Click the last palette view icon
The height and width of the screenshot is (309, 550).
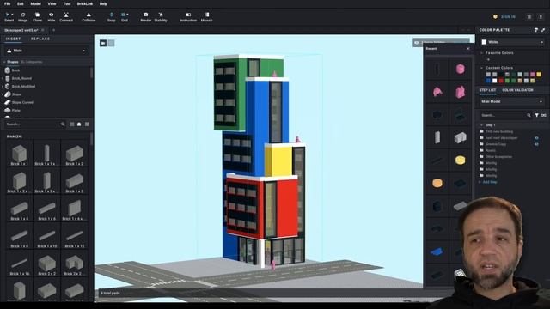87,124
